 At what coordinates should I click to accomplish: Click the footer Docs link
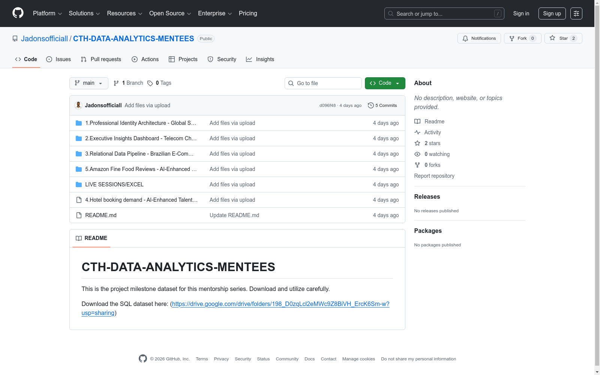310,359
